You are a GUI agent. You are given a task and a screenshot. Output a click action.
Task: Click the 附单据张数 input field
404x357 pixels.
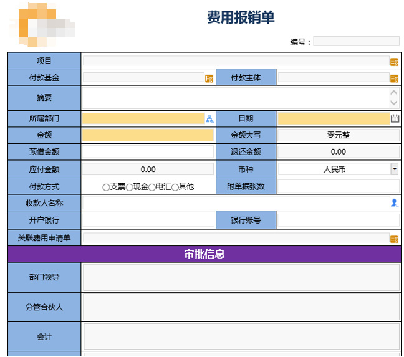click(x=339, y=186)
